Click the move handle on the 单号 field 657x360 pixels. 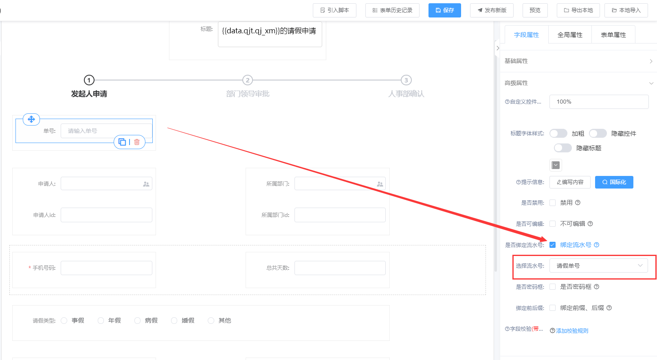[x=31, y=119]
